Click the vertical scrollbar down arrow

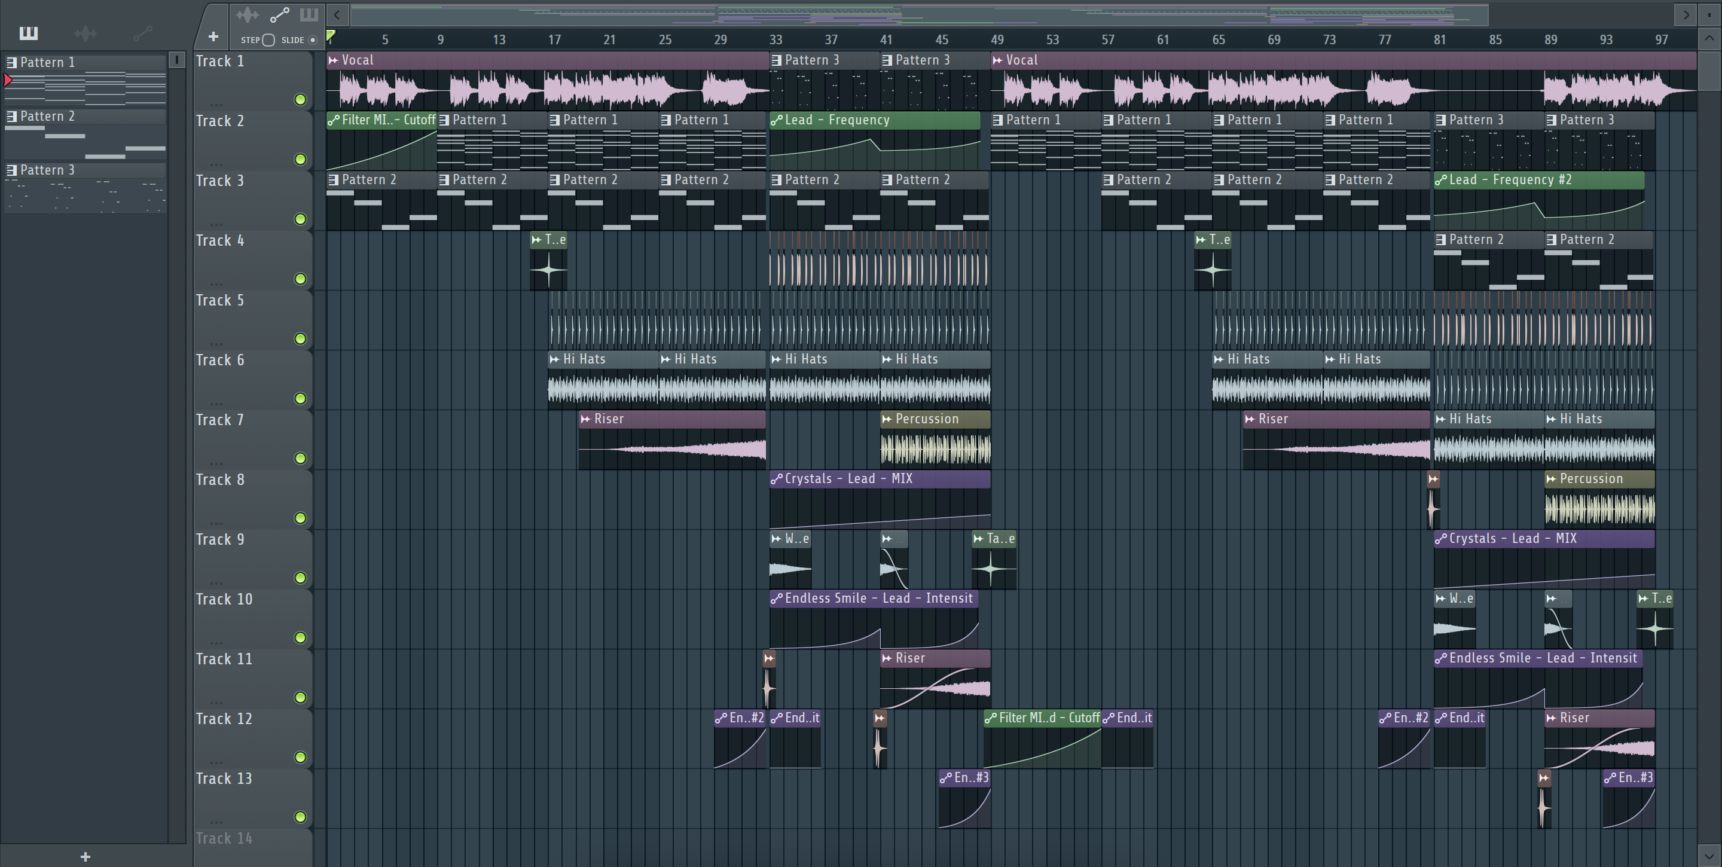click(1709, 856)
